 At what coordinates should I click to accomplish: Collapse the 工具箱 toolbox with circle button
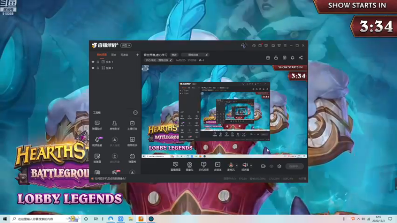click(x=135, y=112)
